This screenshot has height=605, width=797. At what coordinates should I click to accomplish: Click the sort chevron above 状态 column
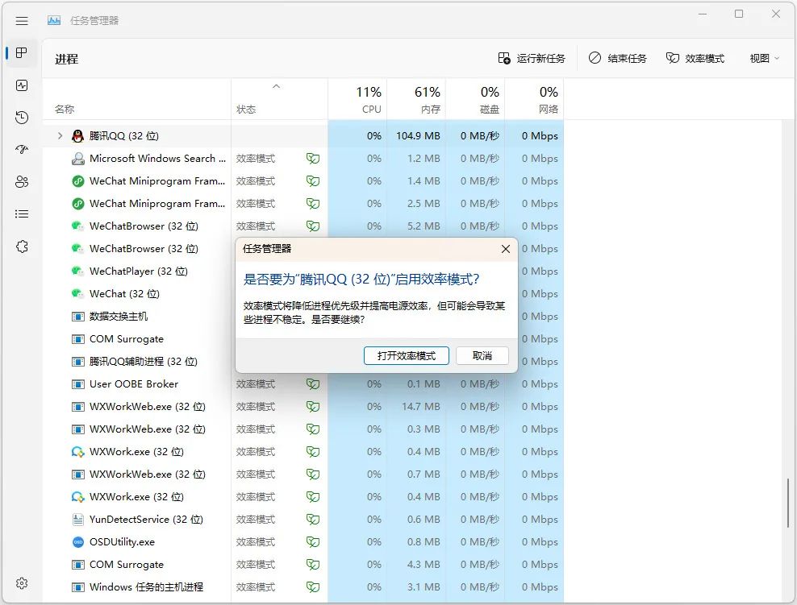tap(277, 86)
